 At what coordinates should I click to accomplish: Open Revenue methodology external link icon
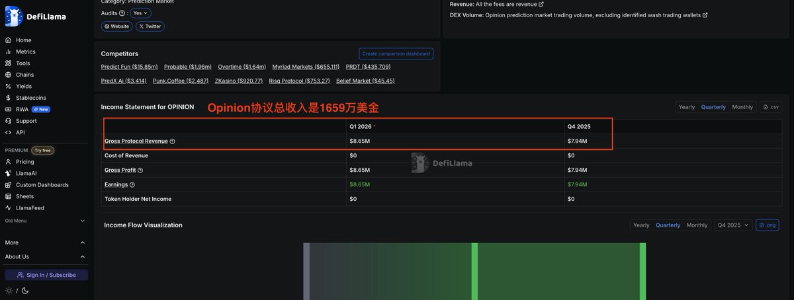pos(541,4)
